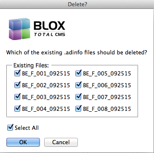The height and width of the screenshot is (153, 154).
Task: Deselect the BE_F_006_092515 checkbox
Action: tap(78, 85)
